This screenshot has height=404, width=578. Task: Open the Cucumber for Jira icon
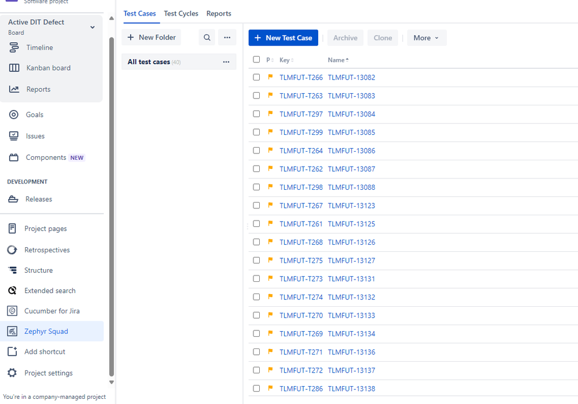click(12, 311)
